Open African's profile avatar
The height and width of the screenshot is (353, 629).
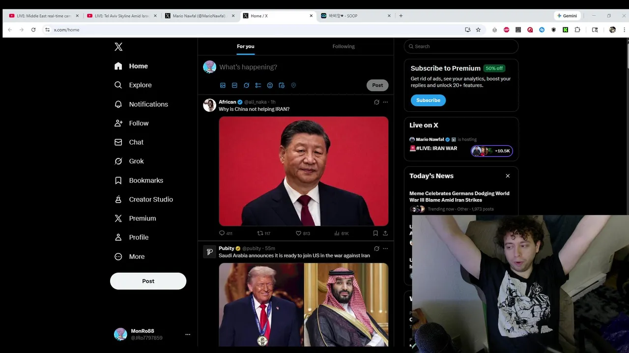point(209,105)
